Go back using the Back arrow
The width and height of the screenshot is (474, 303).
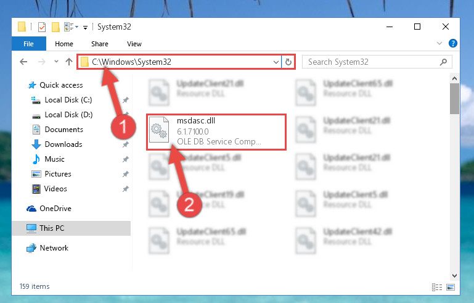pos(23,62)
